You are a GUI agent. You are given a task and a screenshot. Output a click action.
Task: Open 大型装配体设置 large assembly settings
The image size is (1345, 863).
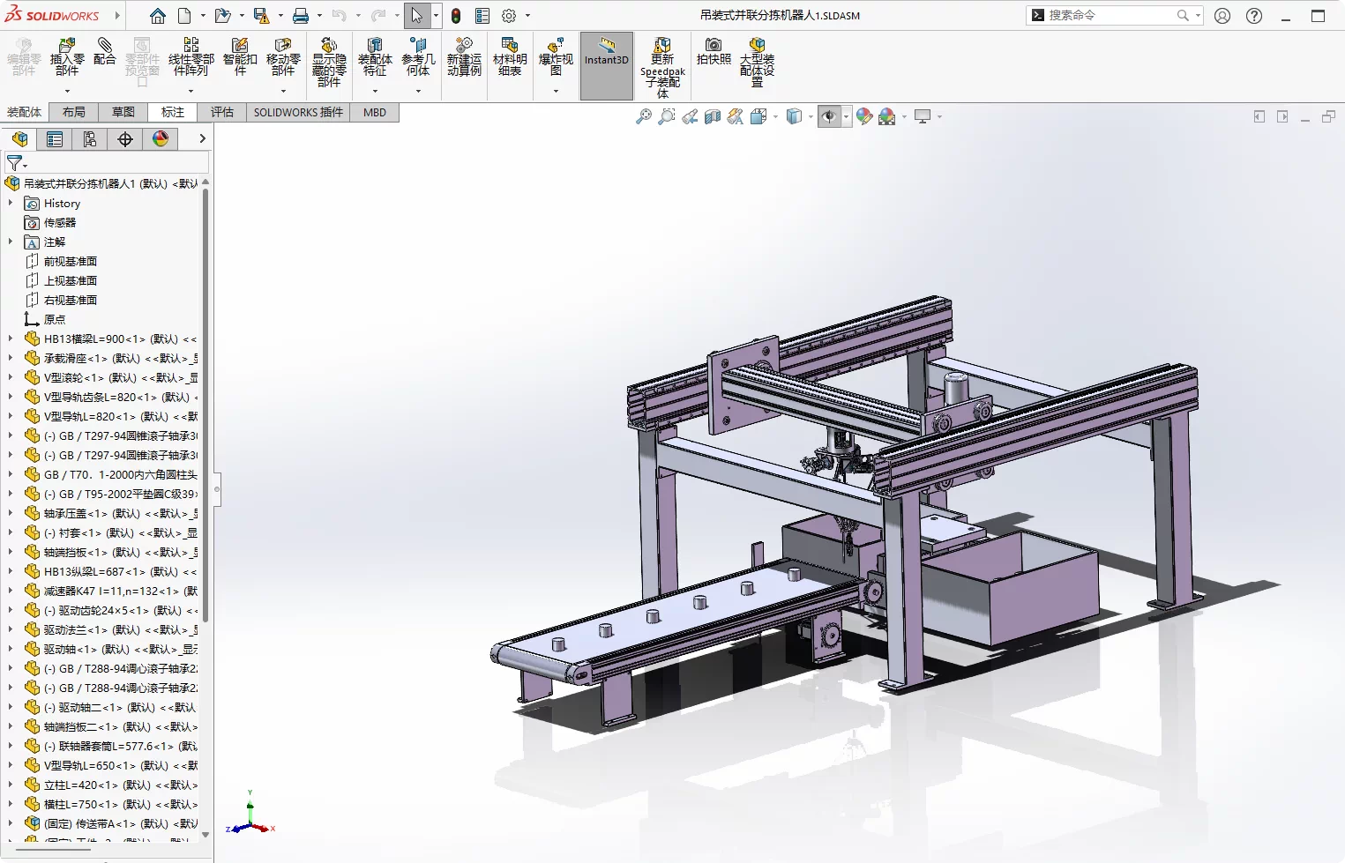(x=757, y=63)
